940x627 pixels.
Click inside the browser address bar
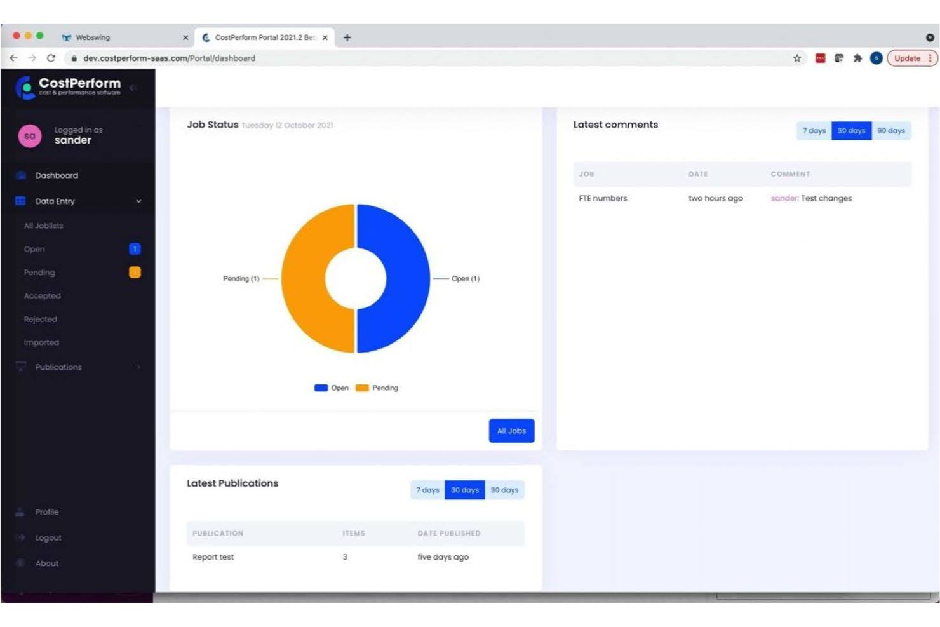click(x=191, y=58)
